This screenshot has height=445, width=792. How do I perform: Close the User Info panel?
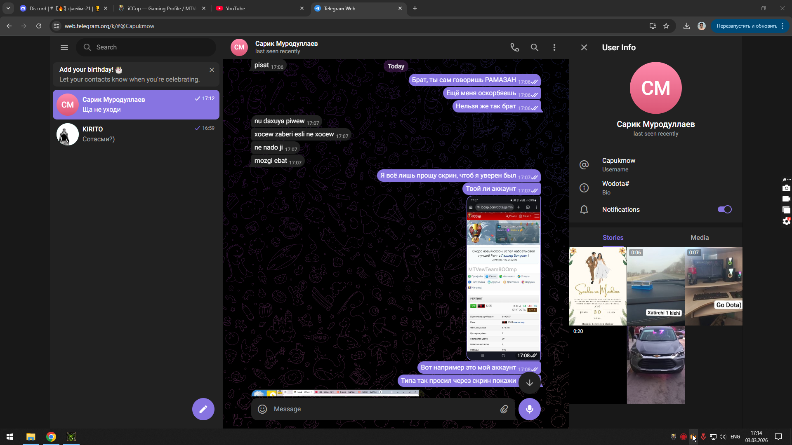[x=584, y=47]
